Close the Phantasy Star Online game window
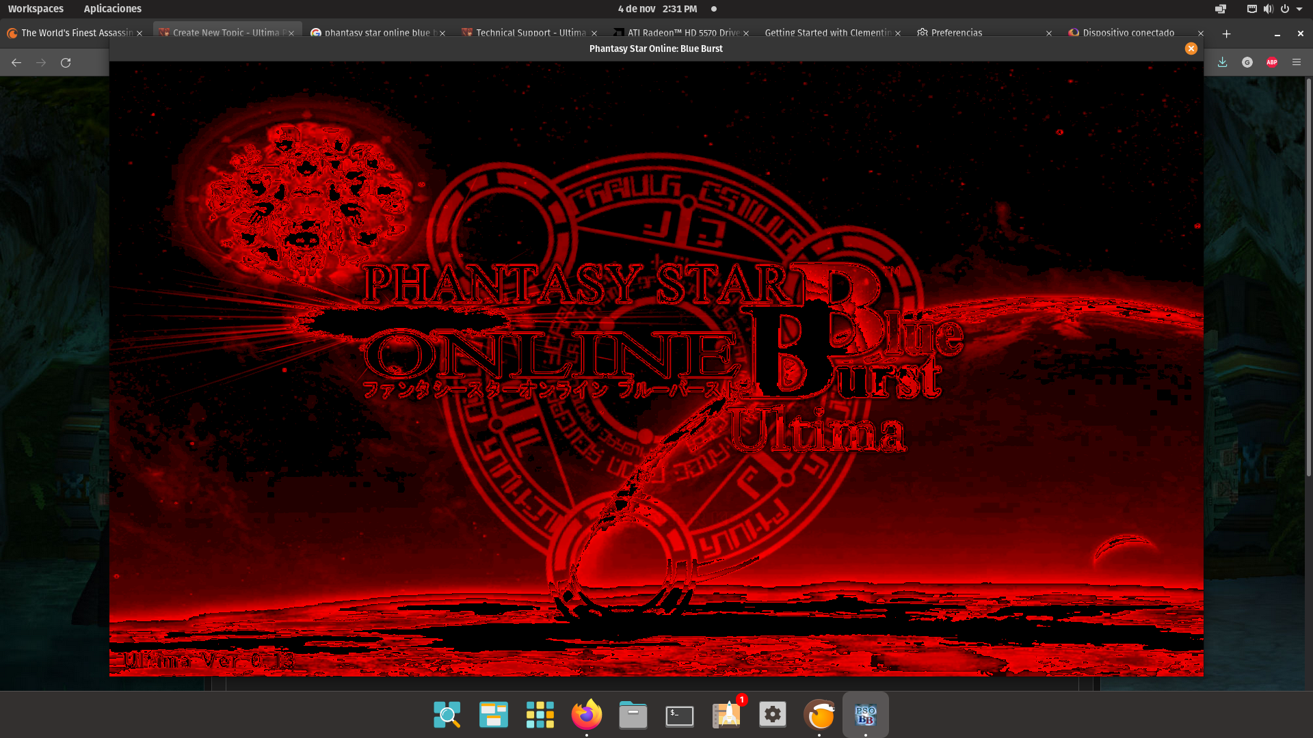The height and width of the screenshot is (738, 1313). pyautogui.click(x=1191, y=49)
